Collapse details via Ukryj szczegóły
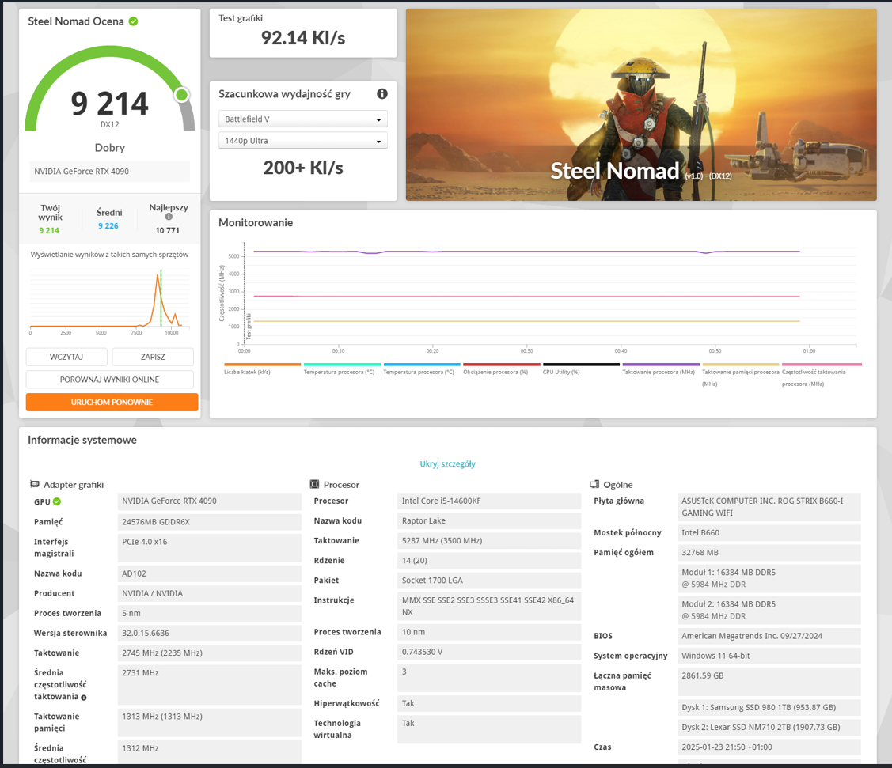Screen dimensions: 892x768 click(447, 464)
